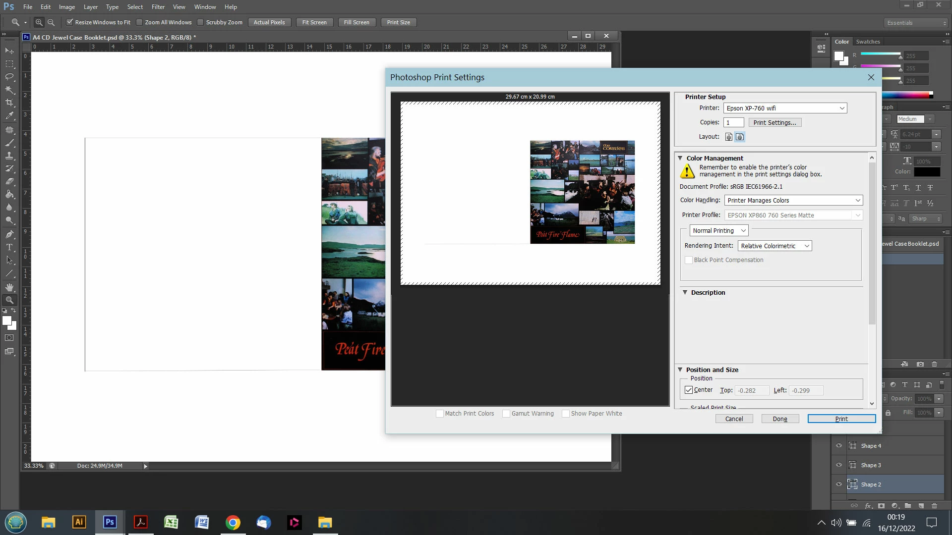The image size is (952, 535).
Task: Select the Horizontal Type tool
Action: point(9,247)
